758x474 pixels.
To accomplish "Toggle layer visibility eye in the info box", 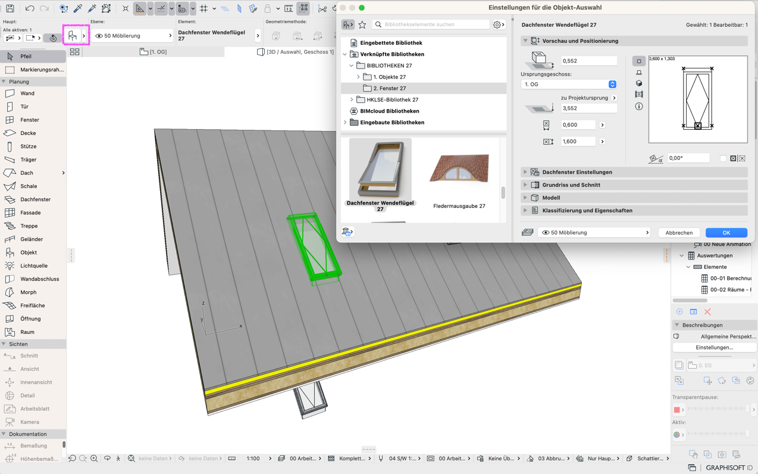I will [x=99, y=36].
